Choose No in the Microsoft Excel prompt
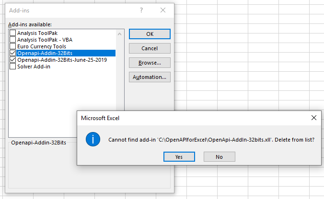324x199 pixels. (x=219, y=157)
